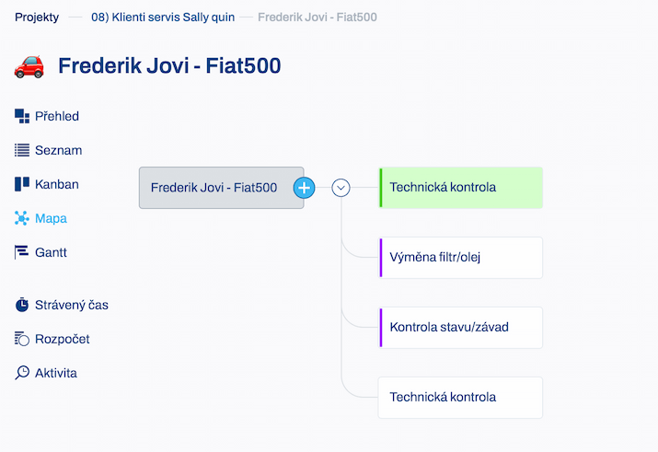Click the Kanban board icon
This screenshot has height=452, width=658.
coord(22,184)
